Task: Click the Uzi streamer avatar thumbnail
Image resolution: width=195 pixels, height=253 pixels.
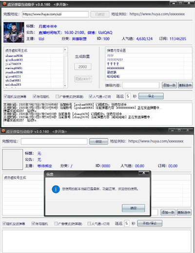Action: 14,33
